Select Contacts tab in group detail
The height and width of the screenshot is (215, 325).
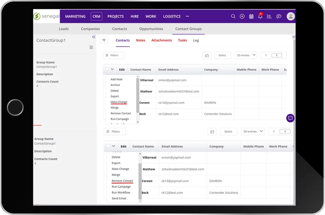click(123, 40)
